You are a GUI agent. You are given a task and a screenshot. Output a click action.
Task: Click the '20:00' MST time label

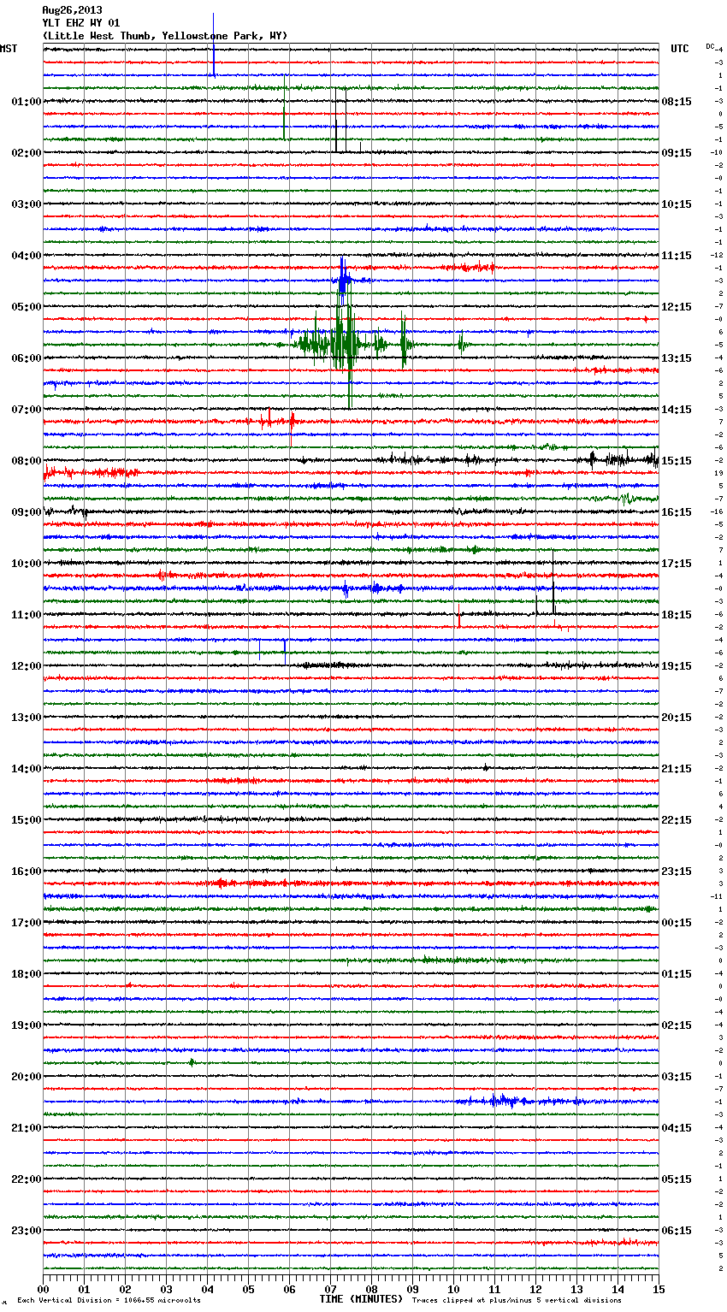(27, 1077)
